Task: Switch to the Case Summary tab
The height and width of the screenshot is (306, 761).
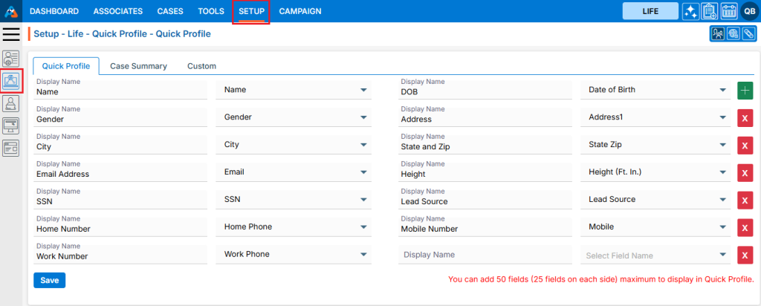Action: 138,66
